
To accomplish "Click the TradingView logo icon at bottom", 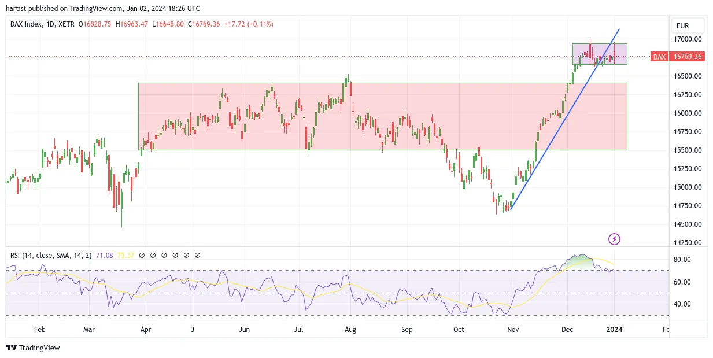I will 11,348.
